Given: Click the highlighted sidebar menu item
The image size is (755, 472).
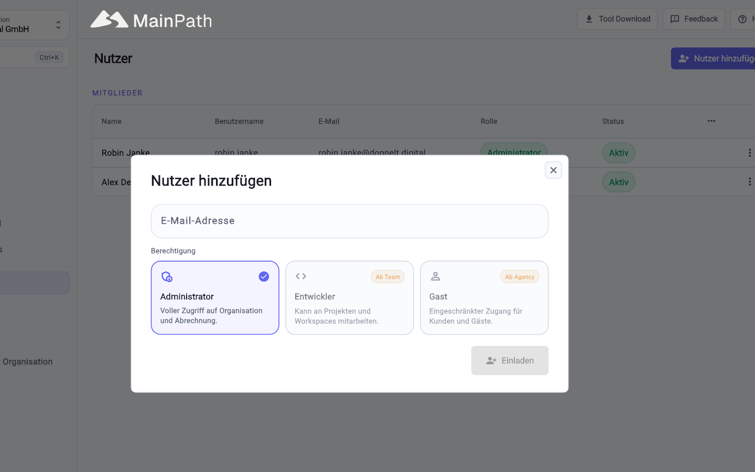Looking at the screenshot, I should [x=34, y=283].
